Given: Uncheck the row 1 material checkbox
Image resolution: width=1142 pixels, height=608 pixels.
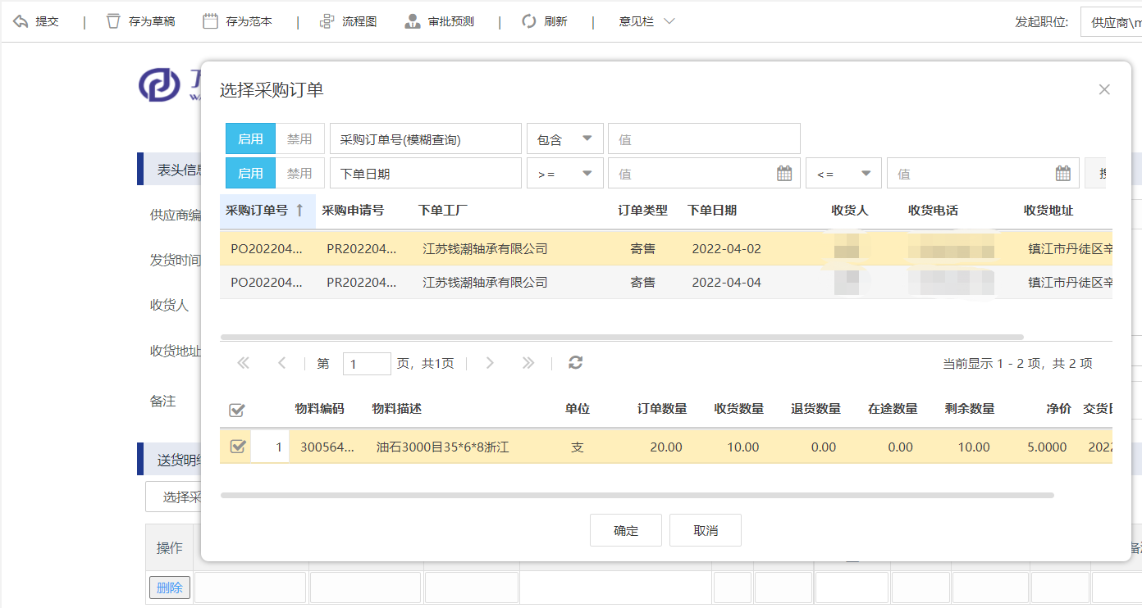Looking at the screenshot, I should 238,447.
